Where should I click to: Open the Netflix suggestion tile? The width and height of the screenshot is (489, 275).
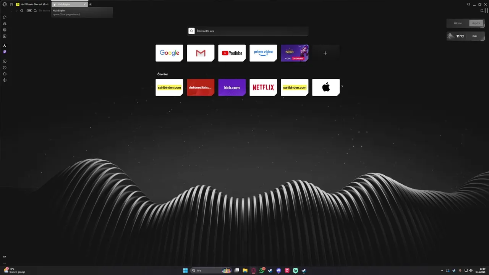tap(263, 87)
